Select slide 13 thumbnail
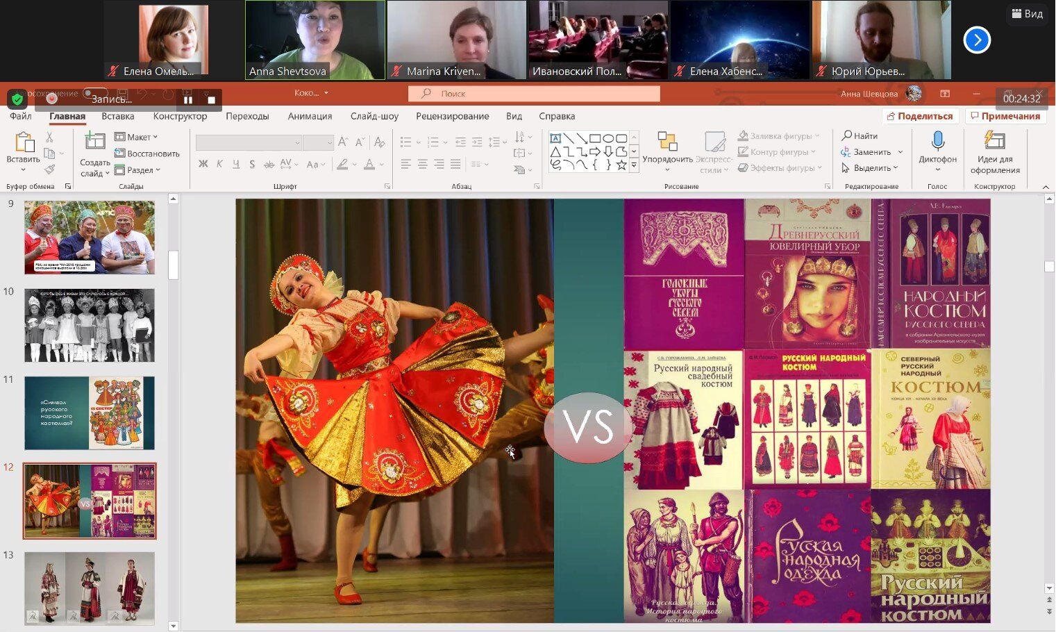1056x632 pixels. (x=90, y=589)
